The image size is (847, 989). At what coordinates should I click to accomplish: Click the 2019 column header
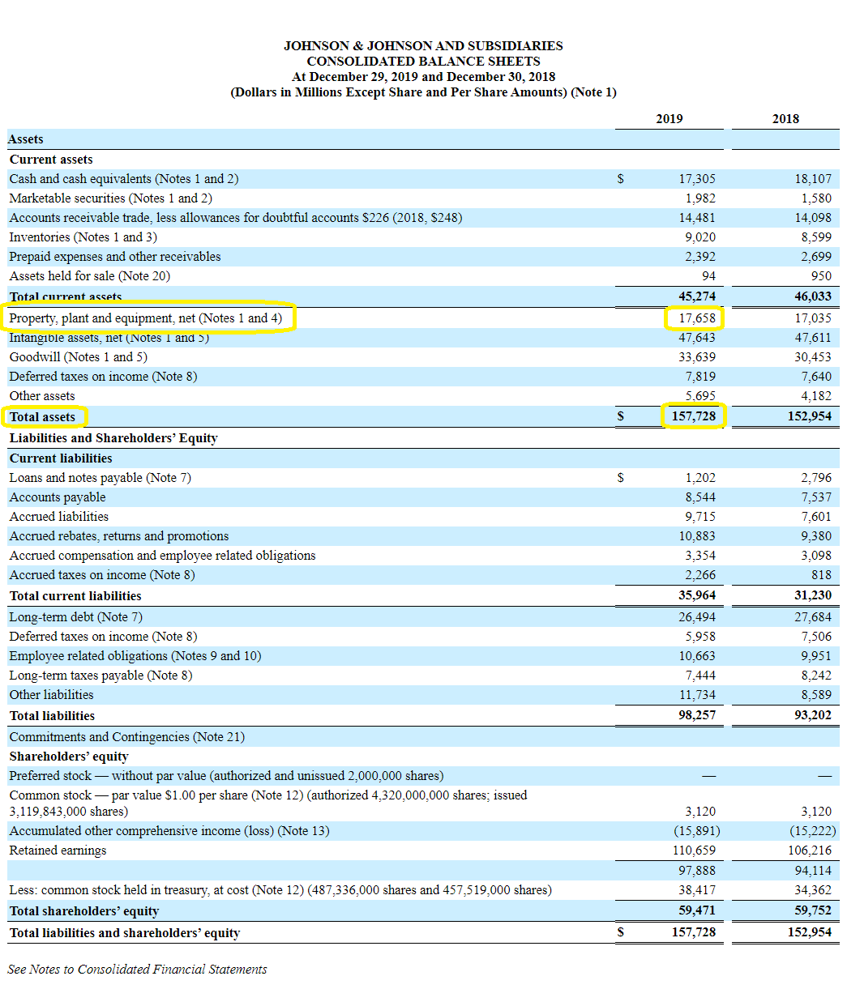(x=669, y=118)
